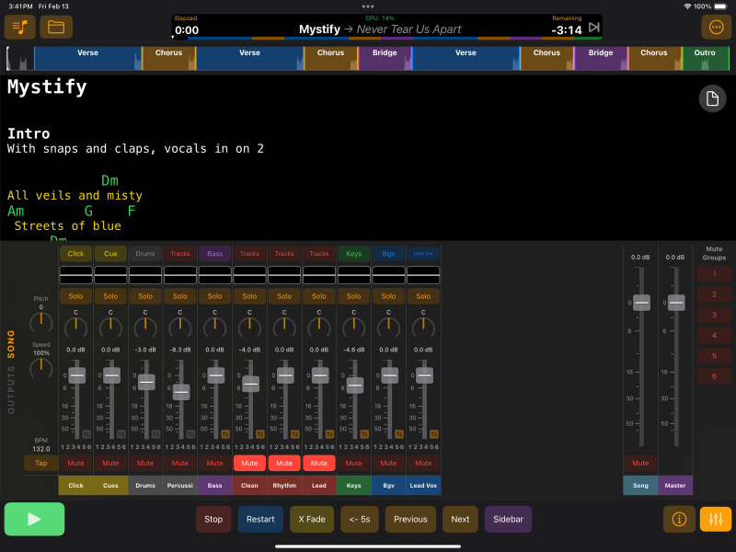Open the Bgv output routing selector
Screen dimensions: 736x552
point(388,253)
